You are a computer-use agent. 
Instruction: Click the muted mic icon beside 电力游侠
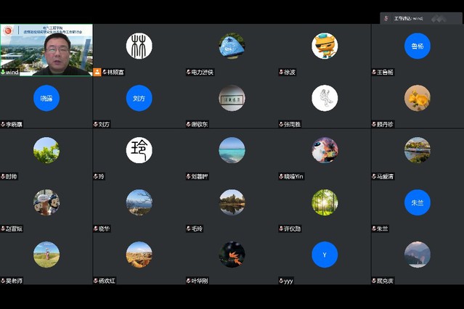pyautogui.click(x=188, y=73)
